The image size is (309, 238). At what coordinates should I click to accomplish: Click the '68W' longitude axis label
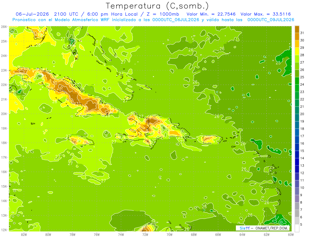pyautogui.click(x=194, y=234)
